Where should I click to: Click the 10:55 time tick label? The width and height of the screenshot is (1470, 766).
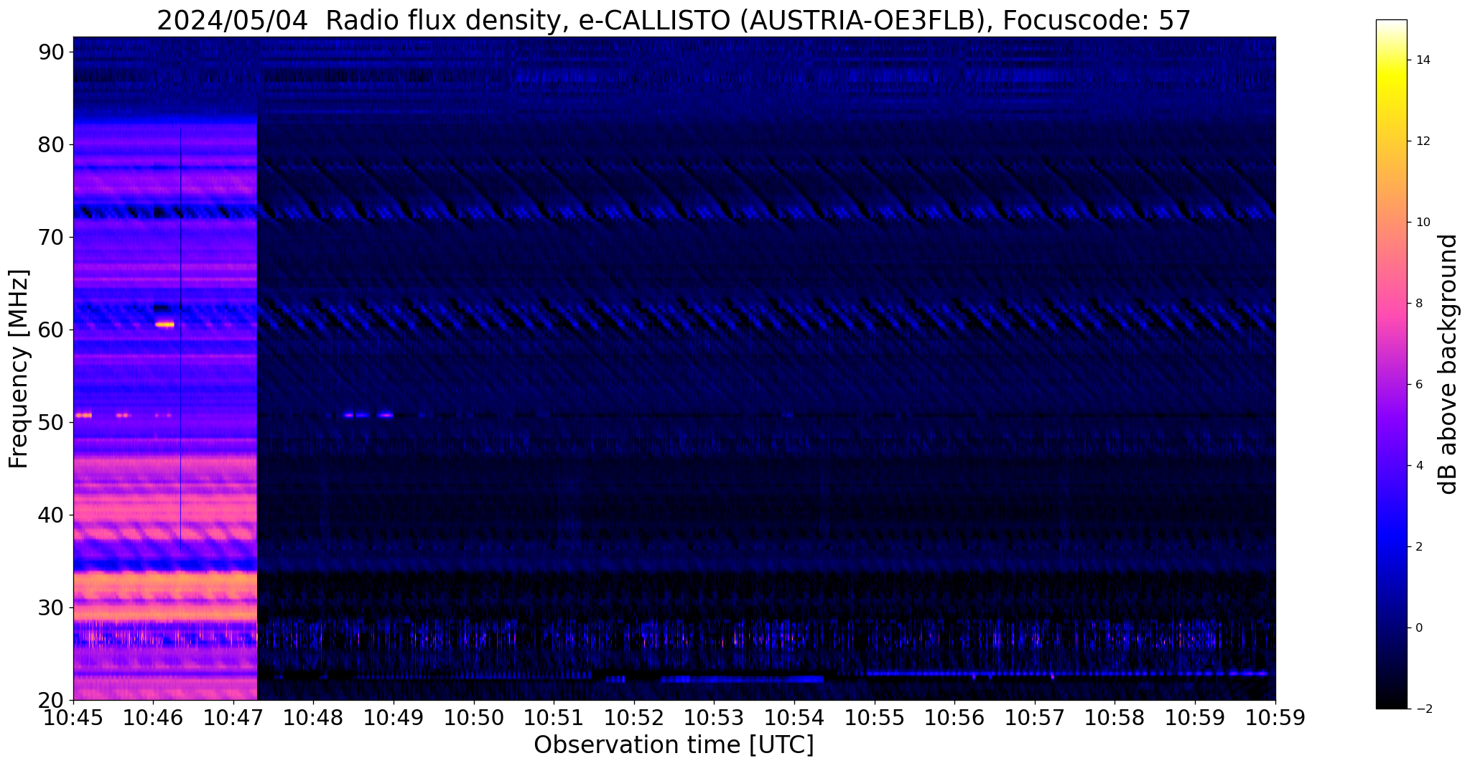875,717
